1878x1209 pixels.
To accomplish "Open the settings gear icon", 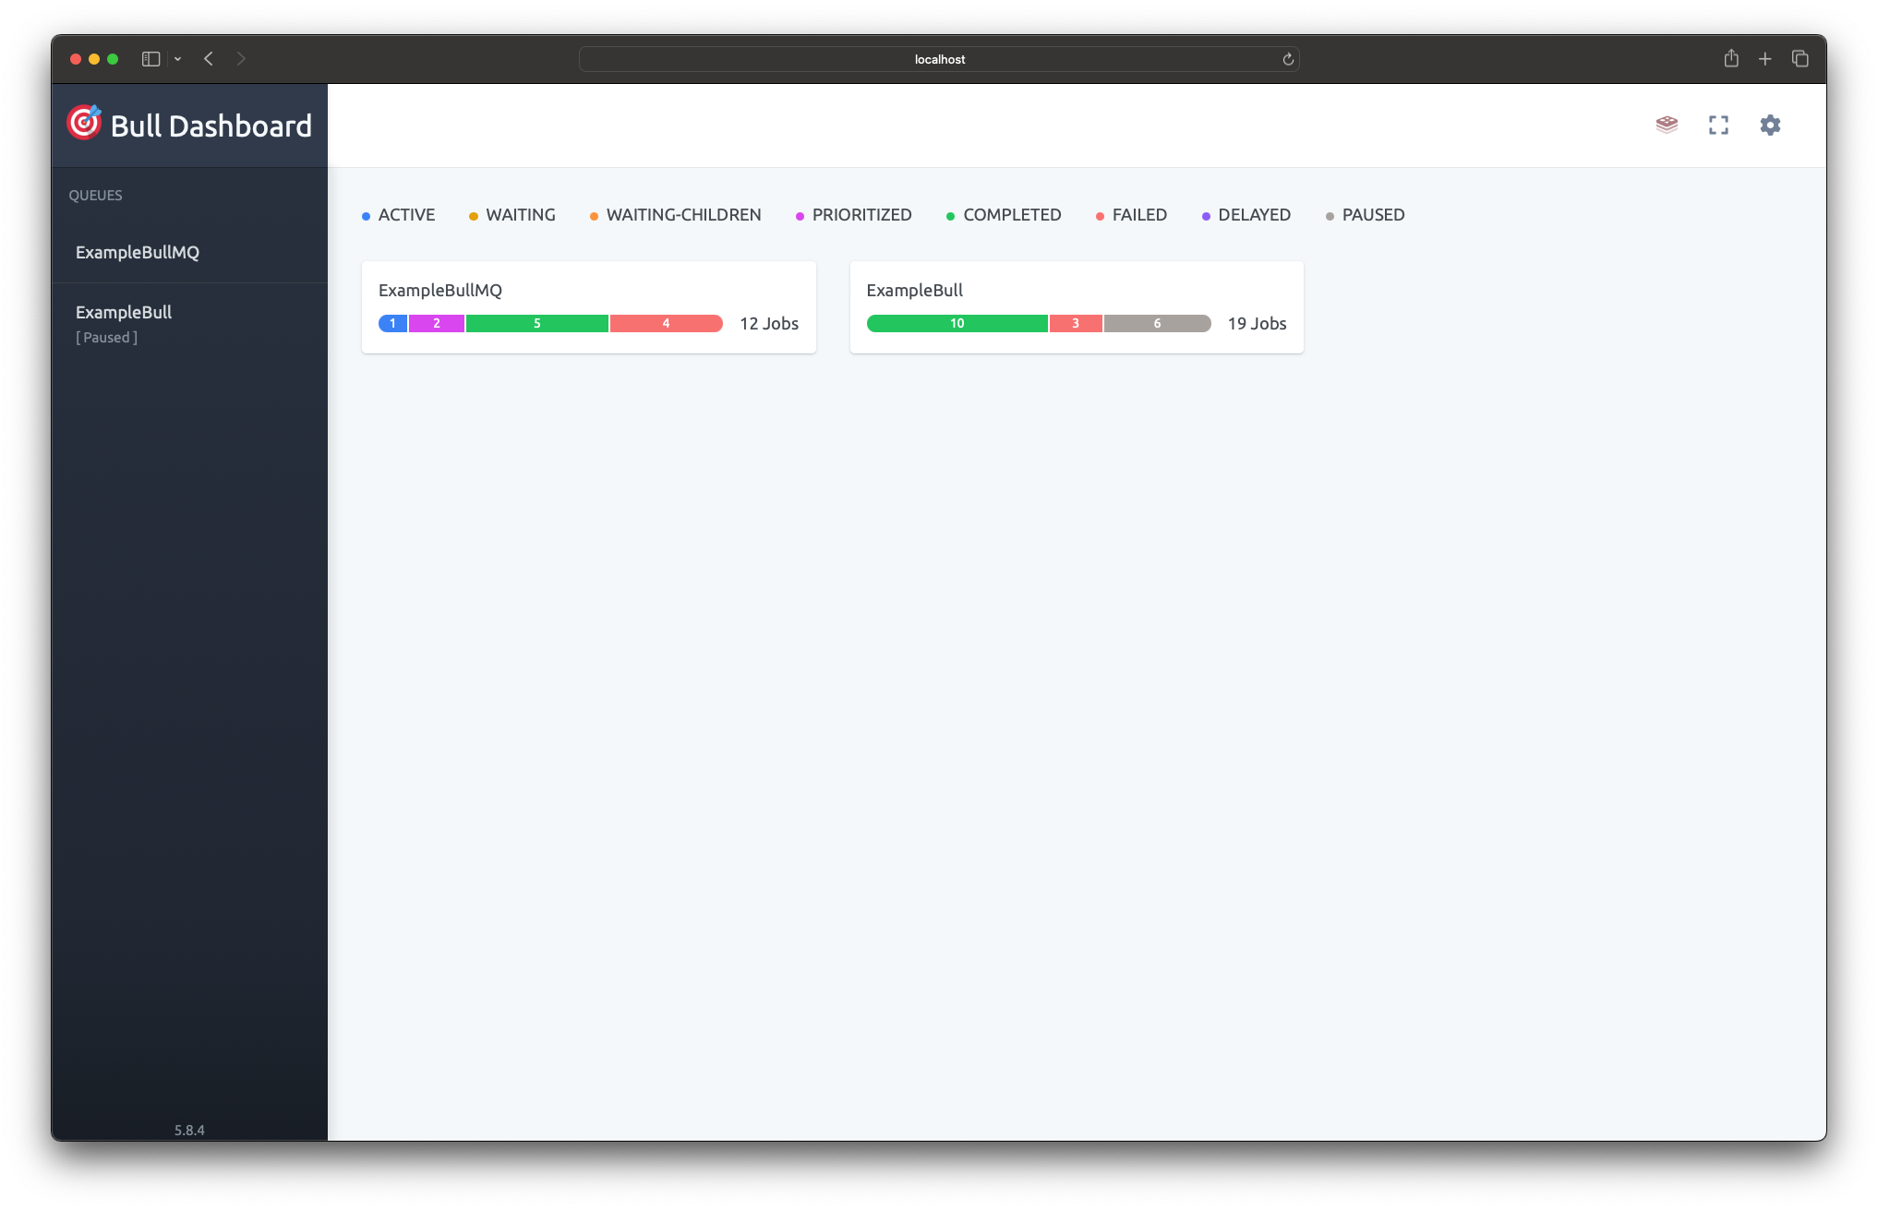I will point(1770,125).
